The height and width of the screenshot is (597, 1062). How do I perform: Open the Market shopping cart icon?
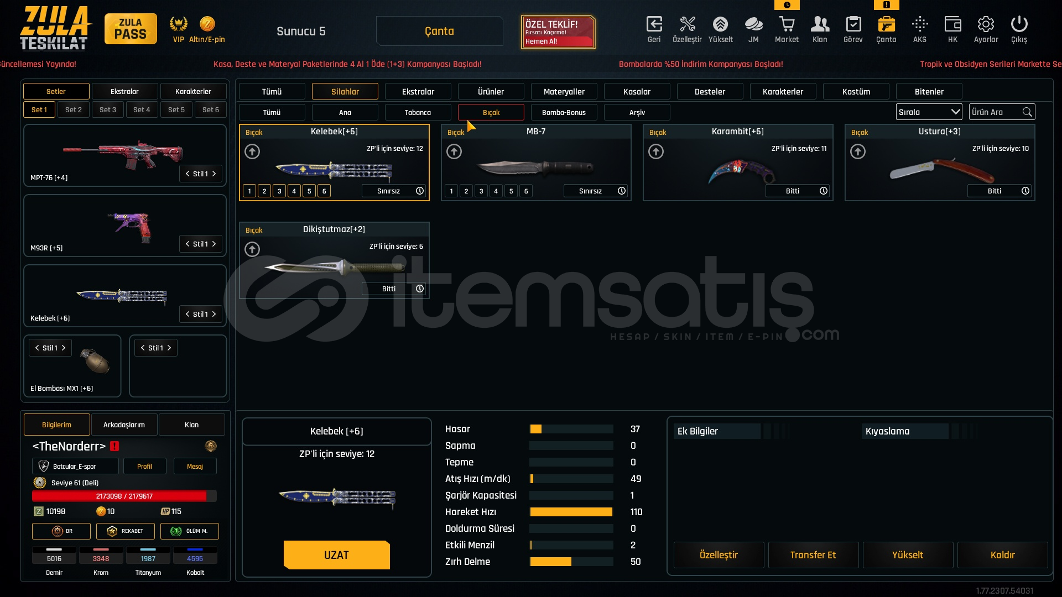point(787,24)
